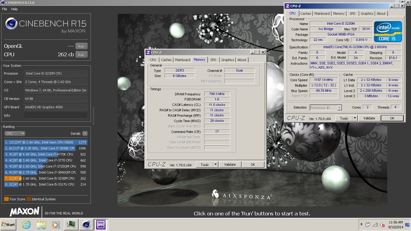The height and width of the screenshot is (231, 411).
Task: Open power plug tray icon
Action: point(368,225)
